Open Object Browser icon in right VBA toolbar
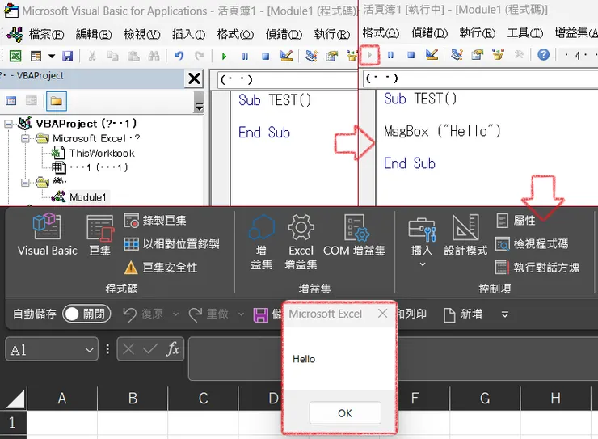 pyautogui.click(x=498, y=55)
